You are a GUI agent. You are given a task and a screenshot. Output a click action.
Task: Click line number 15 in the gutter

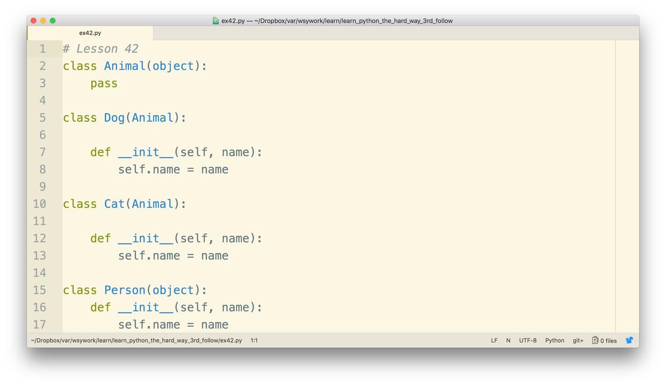(40, 290)
